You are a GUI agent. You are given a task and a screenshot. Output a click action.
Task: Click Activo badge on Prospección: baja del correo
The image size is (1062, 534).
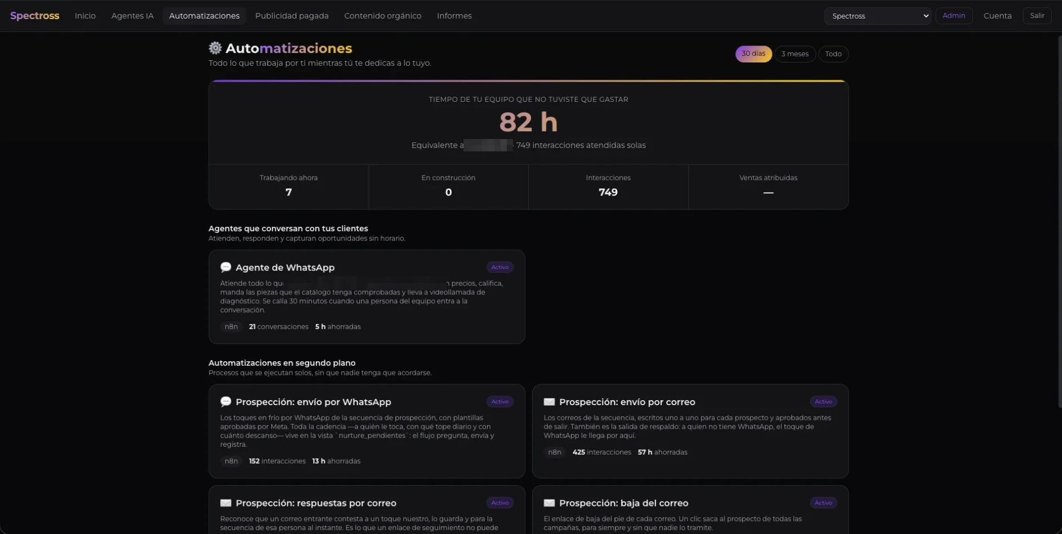click(x=823, y=503)
